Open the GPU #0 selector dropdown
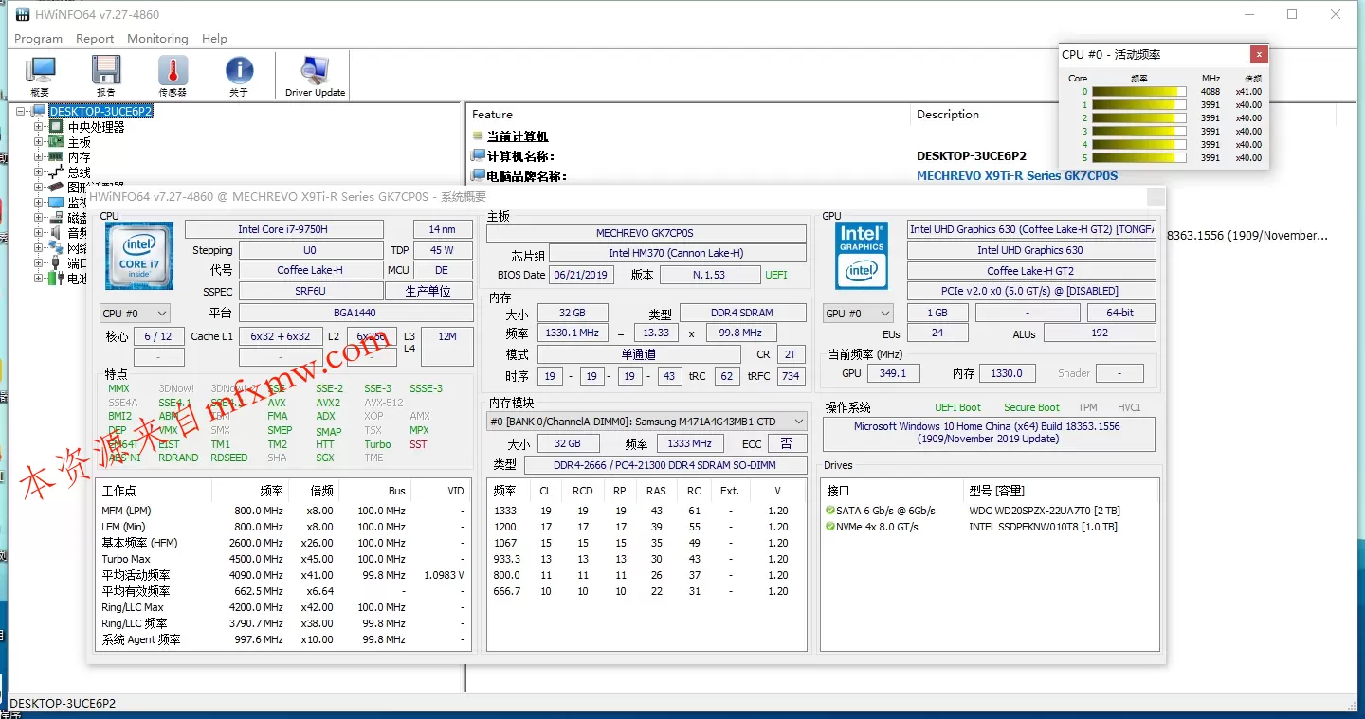The height and width of the screenshot is (719, 1365). click(x=858, y=313)
